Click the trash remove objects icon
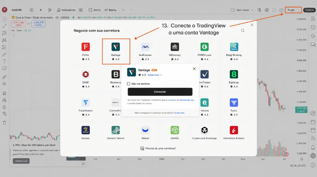 click(x=4, y=123)
